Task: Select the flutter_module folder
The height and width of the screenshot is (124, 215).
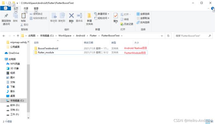Action: click(x=91, y=52)
